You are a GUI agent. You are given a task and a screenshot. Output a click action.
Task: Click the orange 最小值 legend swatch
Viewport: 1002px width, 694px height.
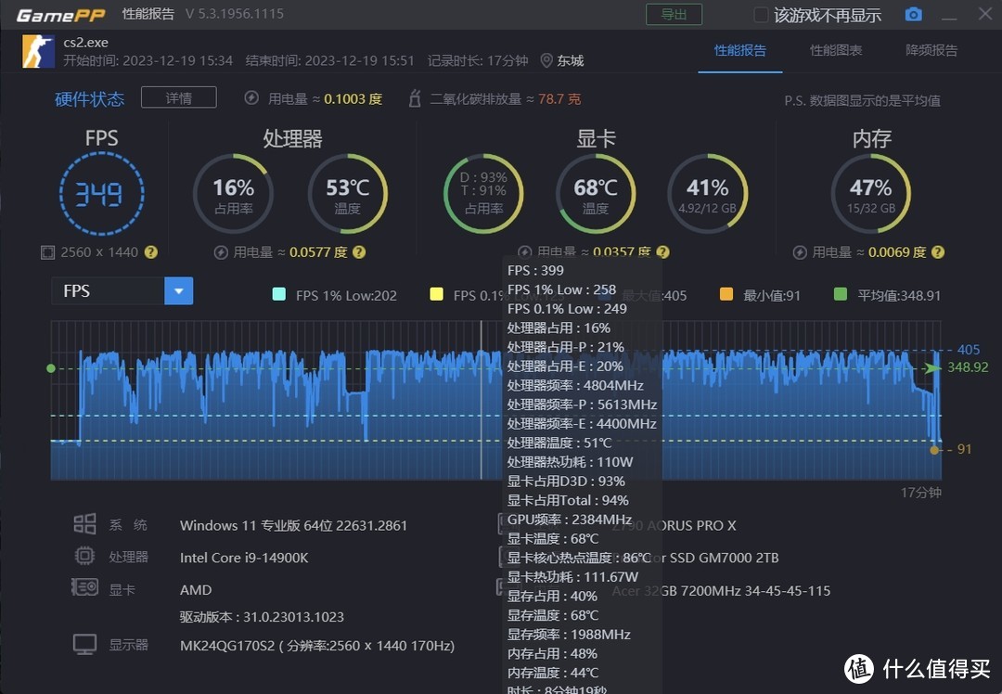pyautogui.click(x=726, y=294)
